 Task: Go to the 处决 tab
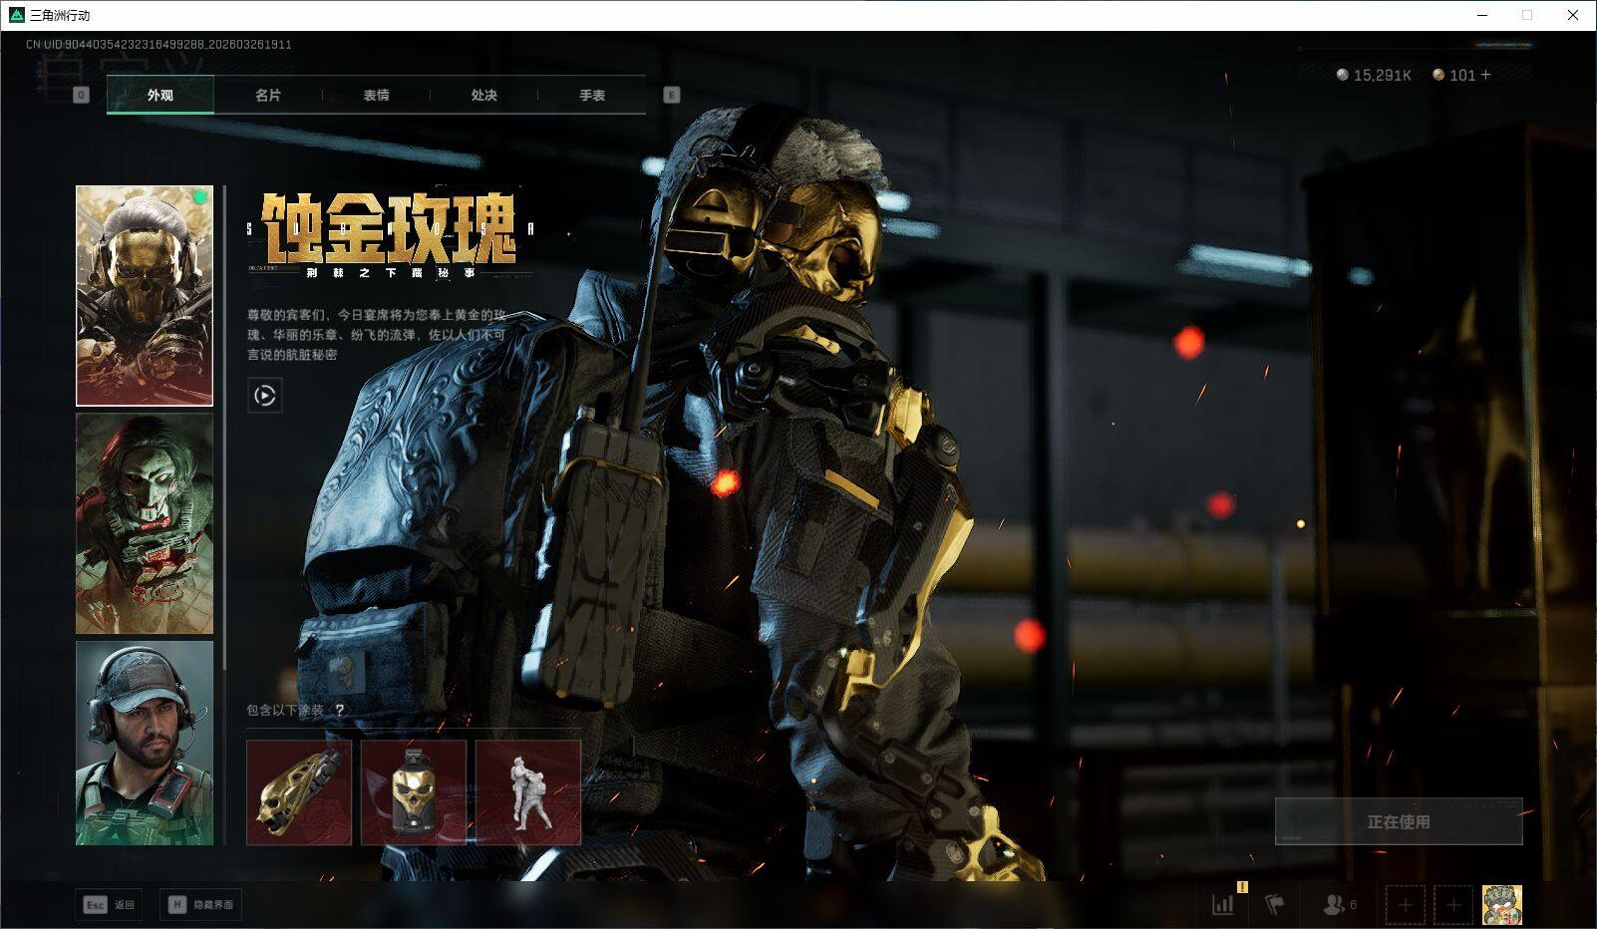(x=483, y=96)
